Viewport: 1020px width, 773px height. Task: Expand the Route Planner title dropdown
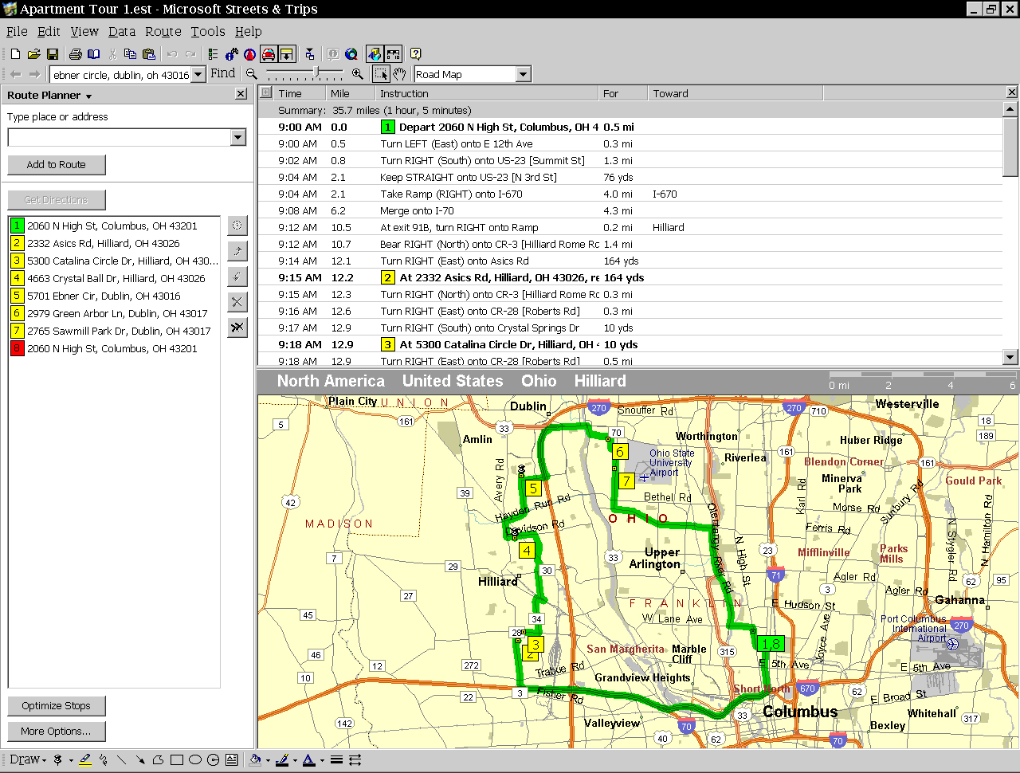(88, 96)
